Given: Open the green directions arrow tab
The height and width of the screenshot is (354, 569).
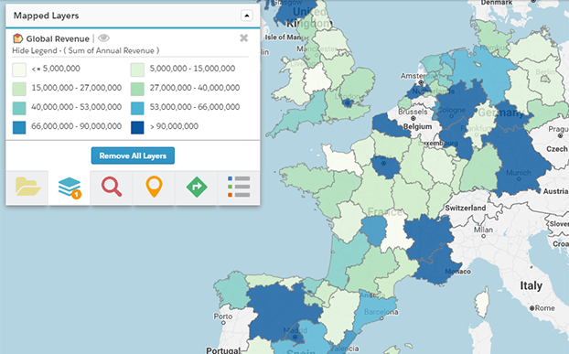Looking at the screenshot, I should pos(197,188).
